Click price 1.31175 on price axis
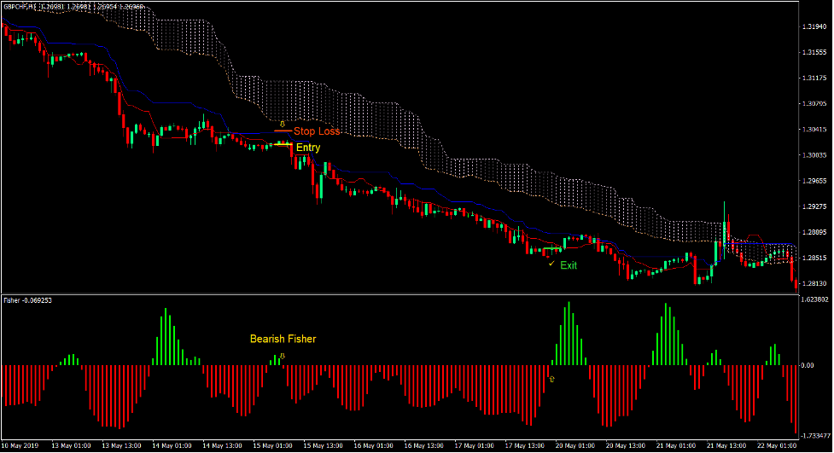 [814, 78]
